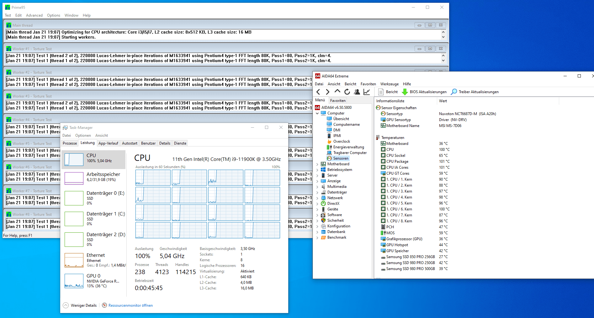Open the Test menu in Prime95

pos(8,15)
